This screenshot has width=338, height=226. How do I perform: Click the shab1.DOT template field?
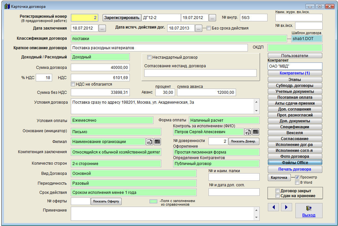(307, 39)
